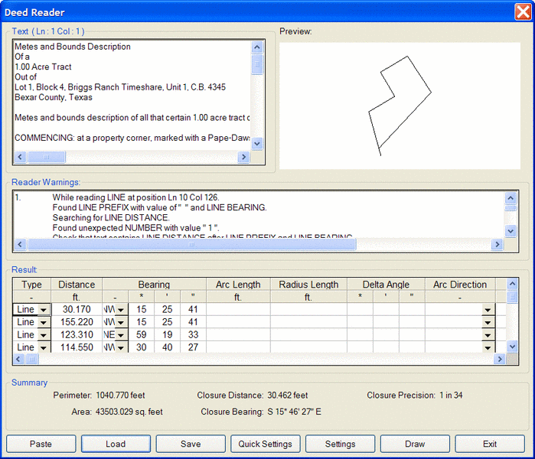Click the Arc Direction column header
Image resolution: width=535 pixels, height=459 pixels.
coord(460,285)
